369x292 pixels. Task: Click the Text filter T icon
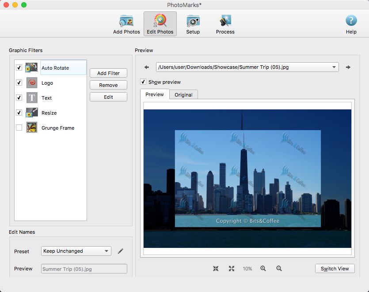coord(31,98)
